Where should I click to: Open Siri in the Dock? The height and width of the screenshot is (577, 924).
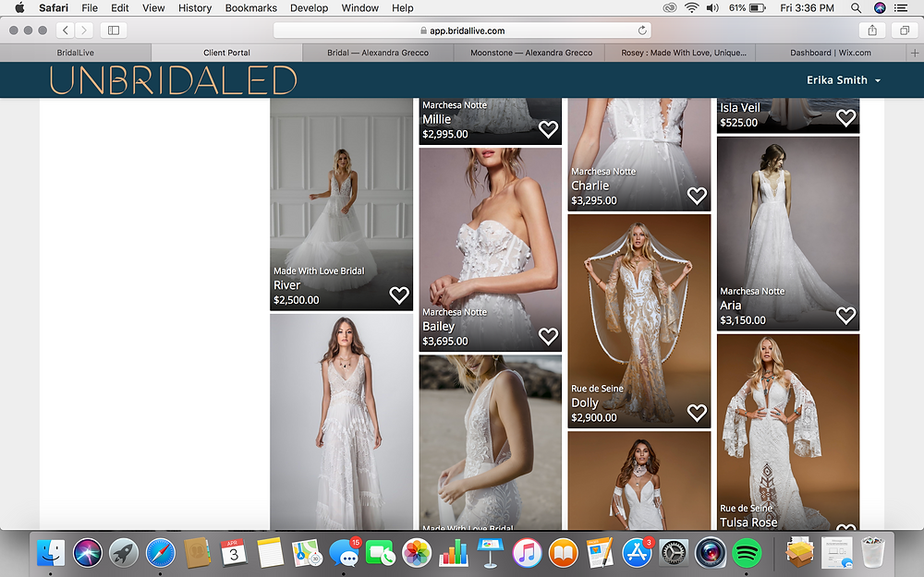coord(87,553)
